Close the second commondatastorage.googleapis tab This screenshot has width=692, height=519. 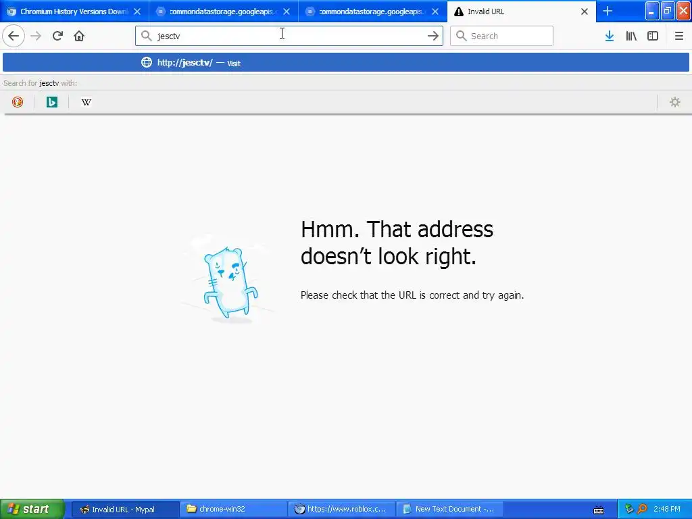tap(435, 11)
